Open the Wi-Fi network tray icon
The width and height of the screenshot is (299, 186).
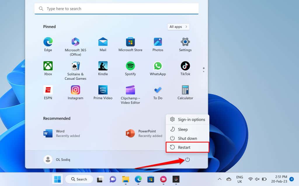tap(250, 179)
